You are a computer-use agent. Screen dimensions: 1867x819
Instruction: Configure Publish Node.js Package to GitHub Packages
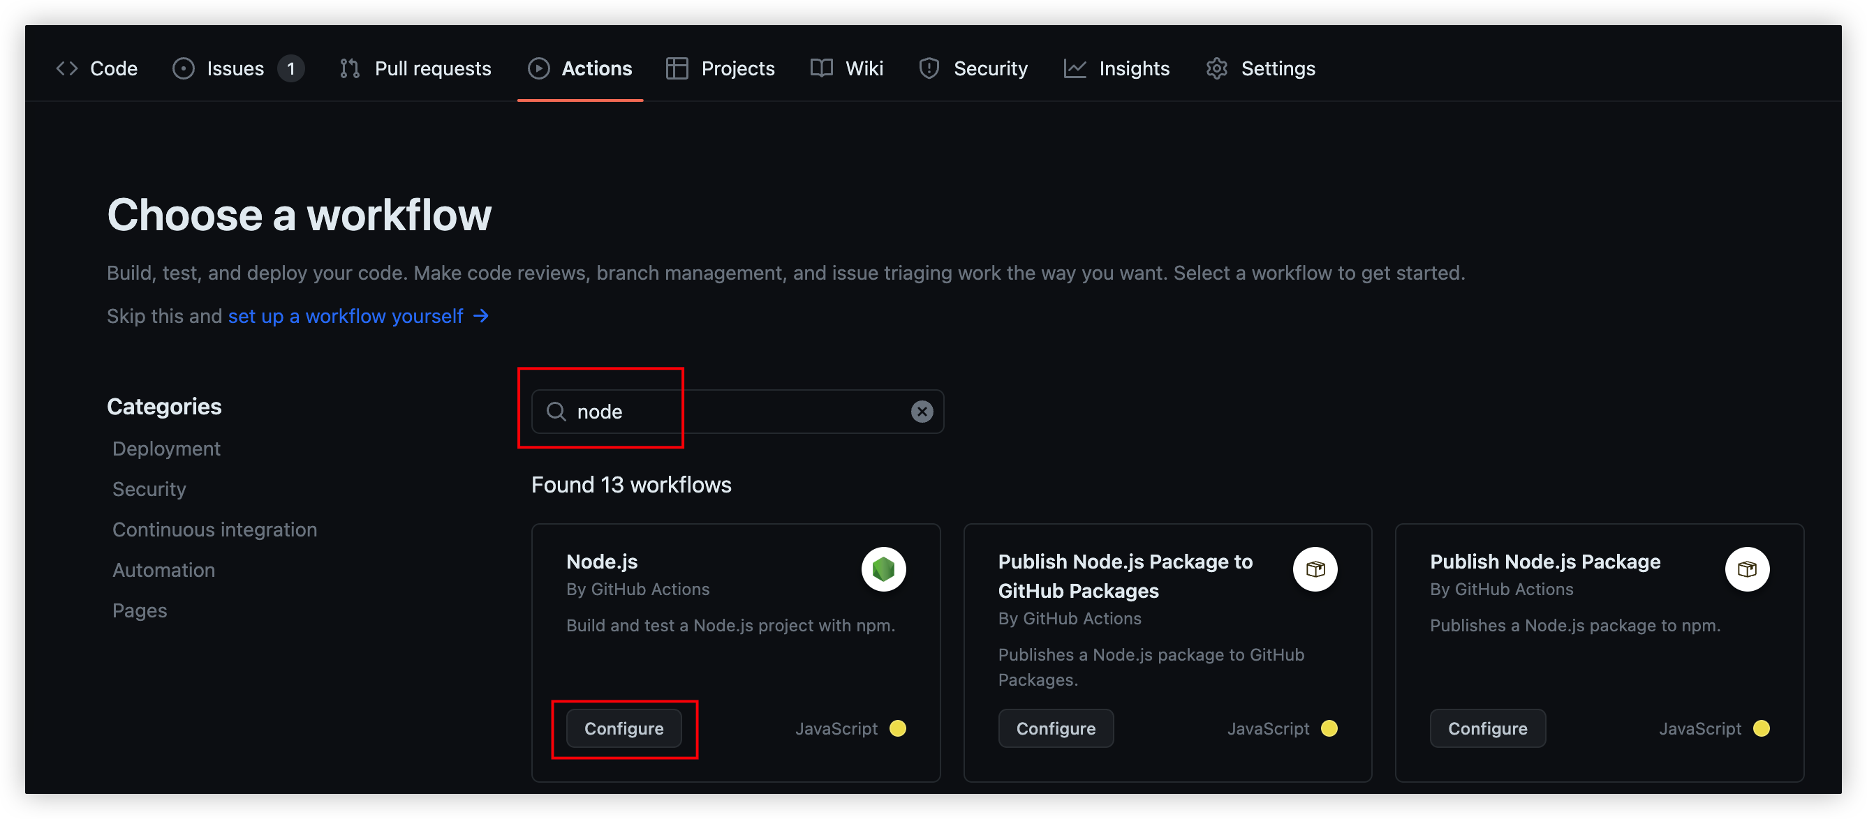[1055, 728]
